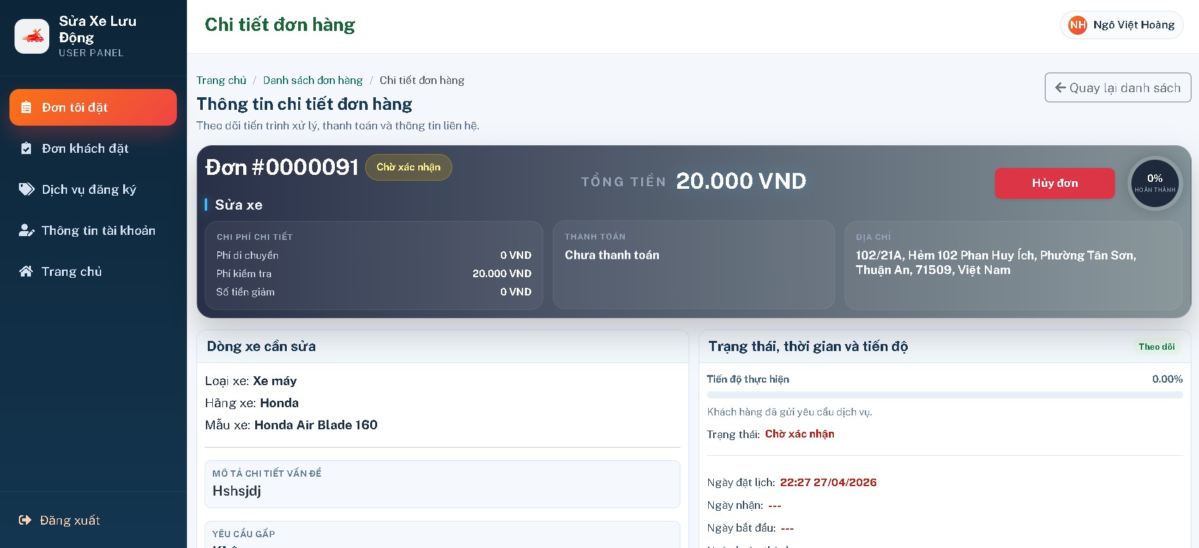This screenshot has width=1199, height=548.
Task: Click the Ngày nhận value
Action: 775,505
